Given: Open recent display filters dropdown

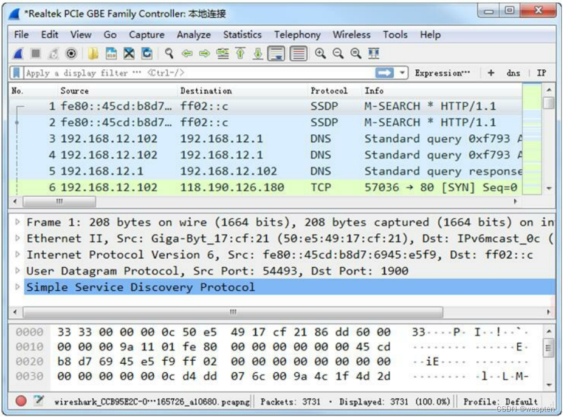Looking at the screenshot, I should pyautogui.click(x=402, y=73).
